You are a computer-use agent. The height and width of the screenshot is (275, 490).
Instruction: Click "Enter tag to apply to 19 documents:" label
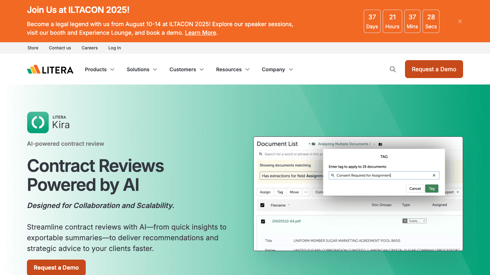(358, 167)
